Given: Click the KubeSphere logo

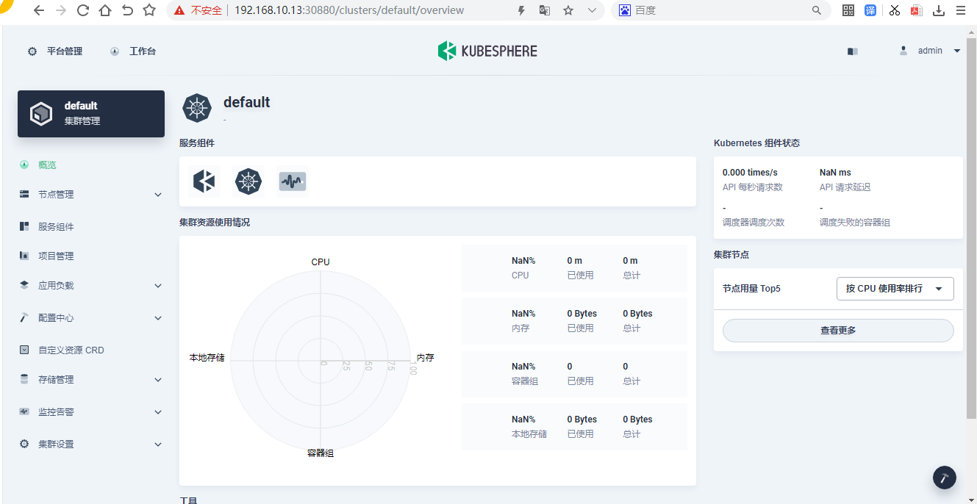Looking at the screenshot, I should point(487,51).
